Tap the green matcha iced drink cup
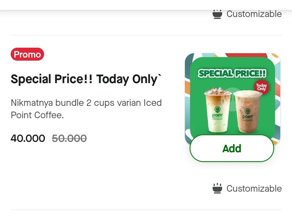 point(218,114)
